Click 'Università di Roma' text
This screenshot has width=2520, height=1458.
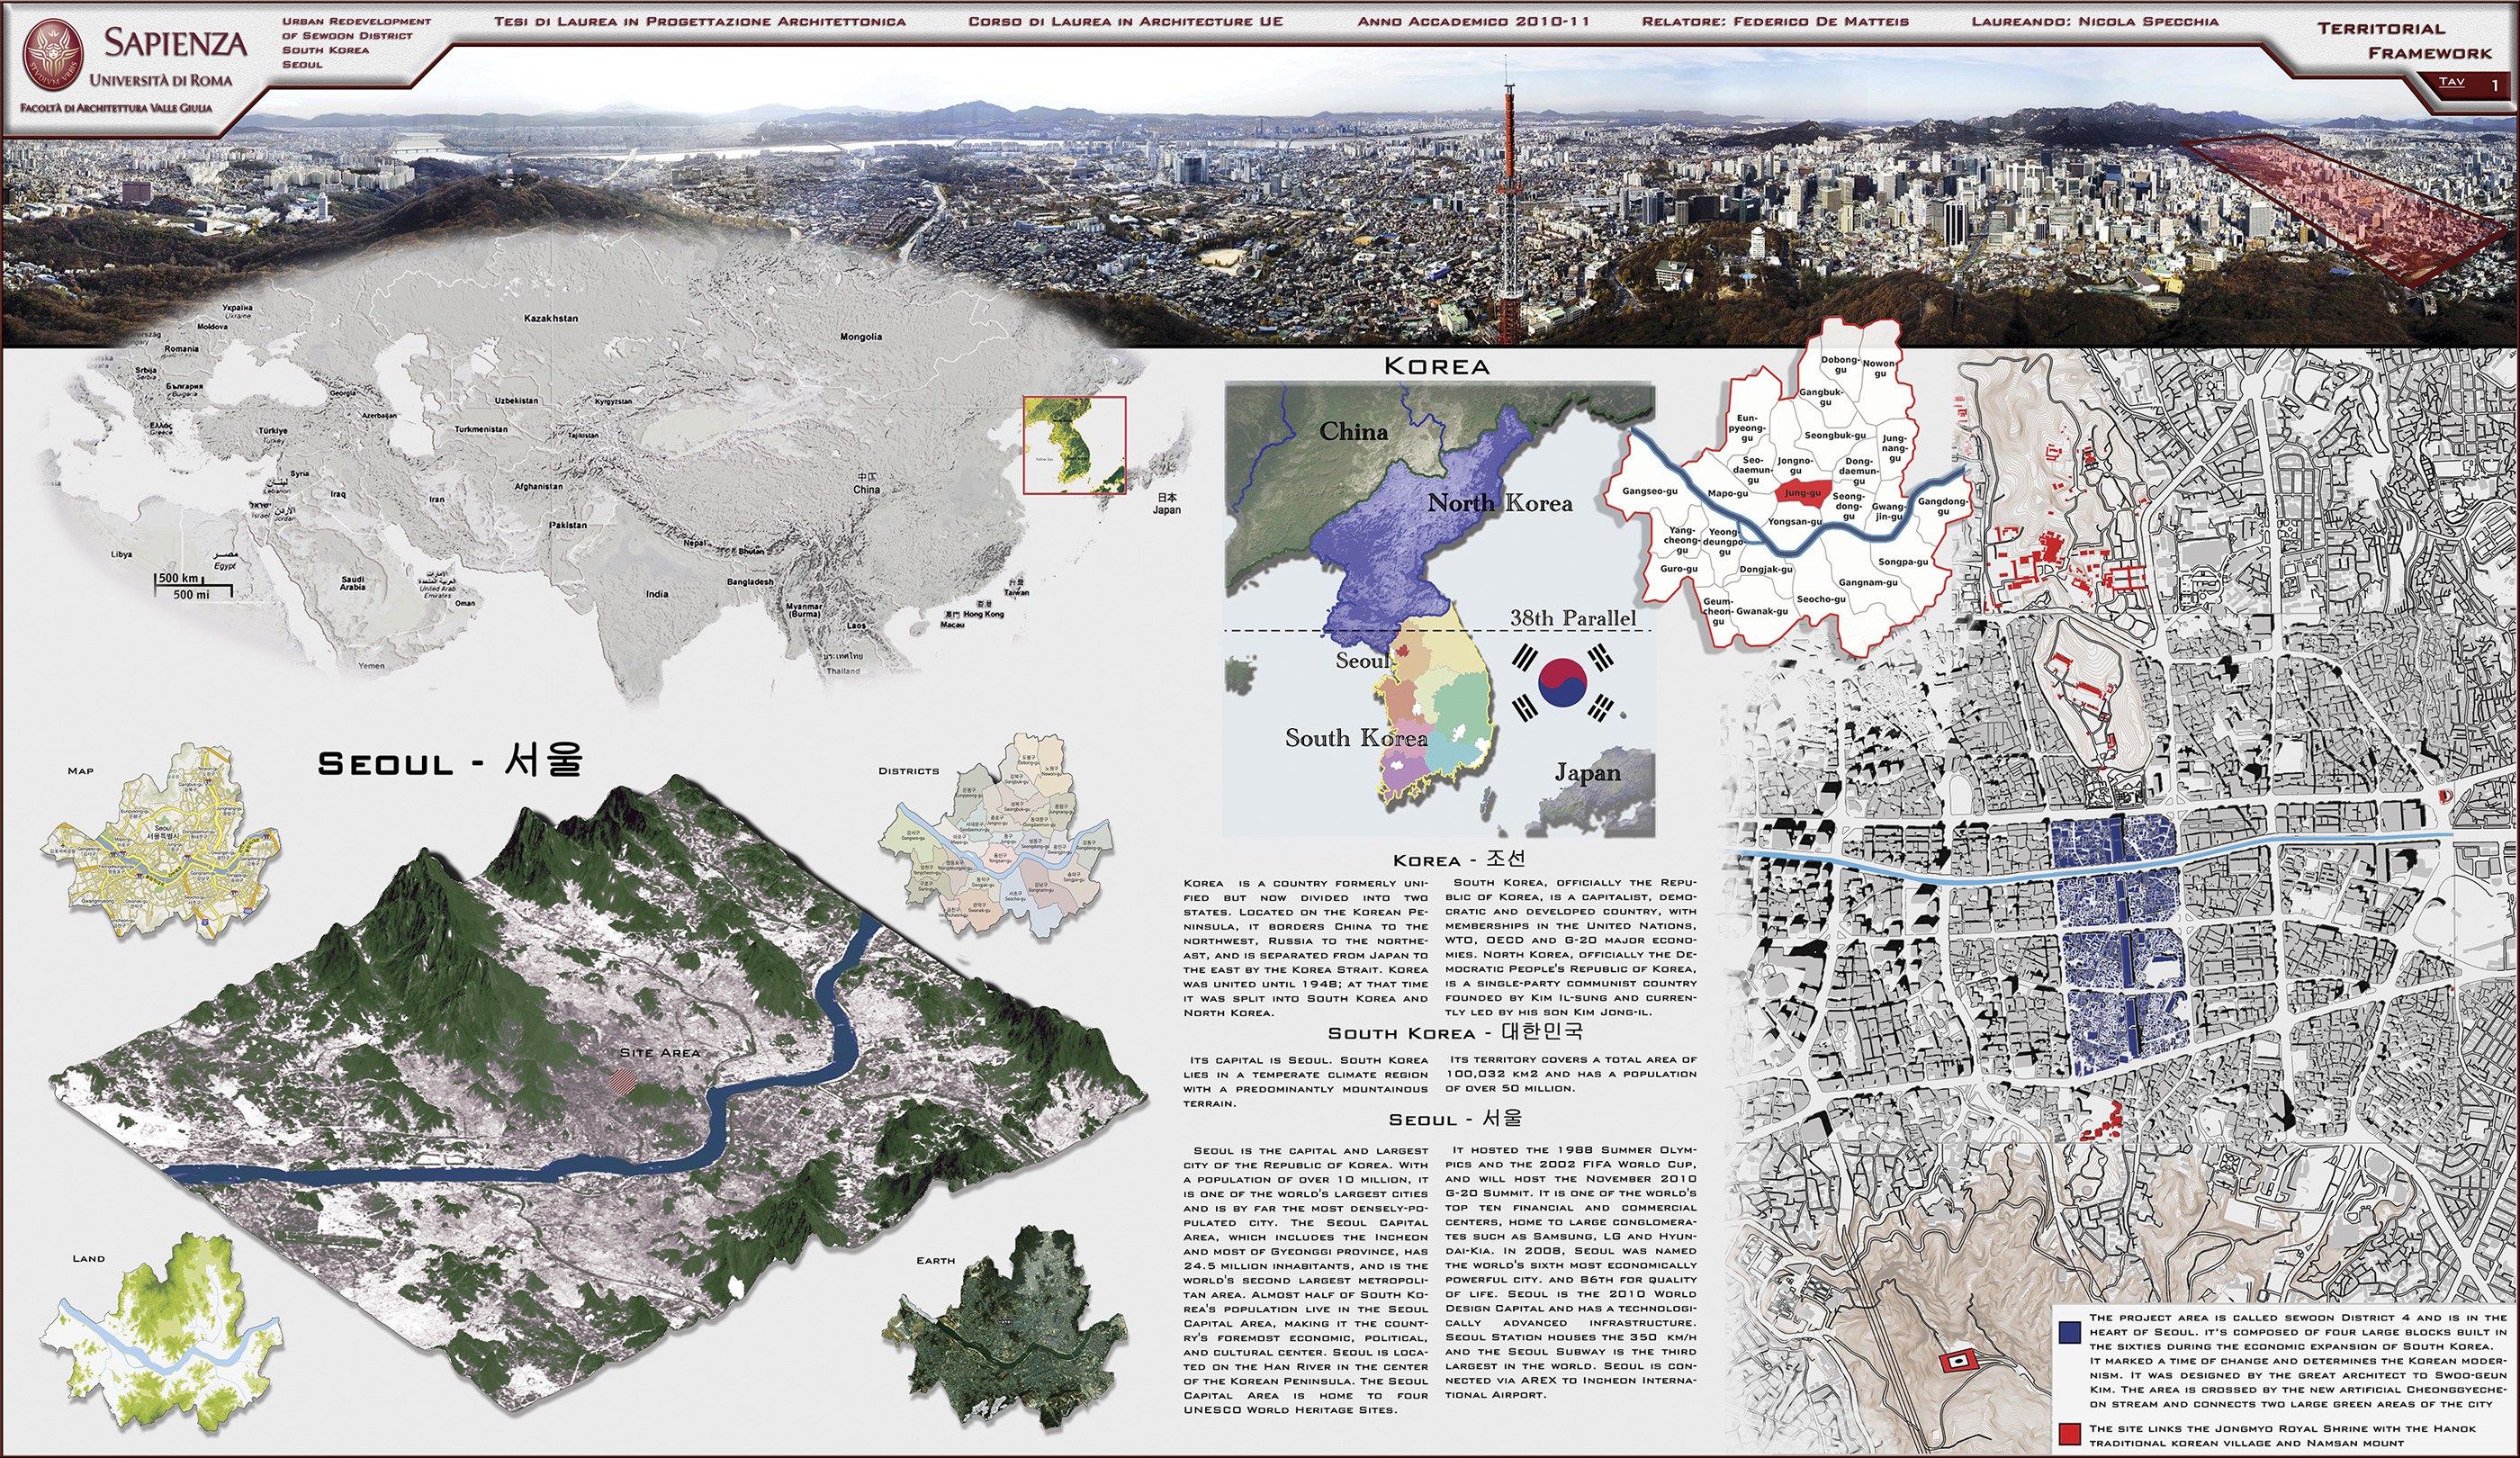coord(161,80)
